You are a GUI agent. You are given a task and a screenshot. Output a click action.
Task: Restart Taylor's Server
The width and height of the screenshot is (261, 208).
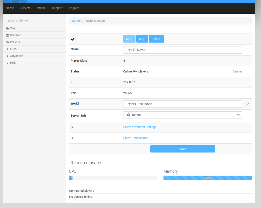tap(156, 39)
